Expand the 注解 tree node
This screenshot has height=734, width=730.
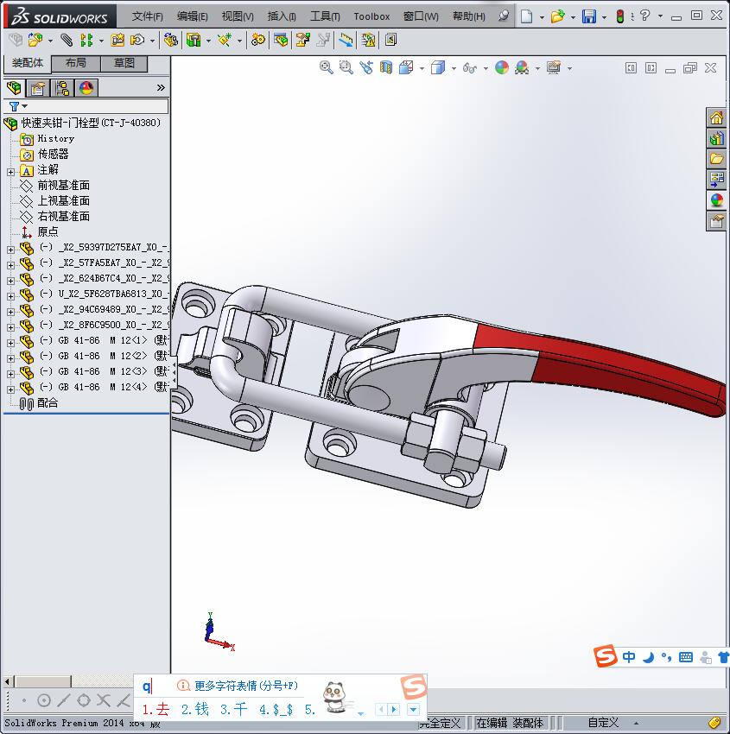[10, 171]
